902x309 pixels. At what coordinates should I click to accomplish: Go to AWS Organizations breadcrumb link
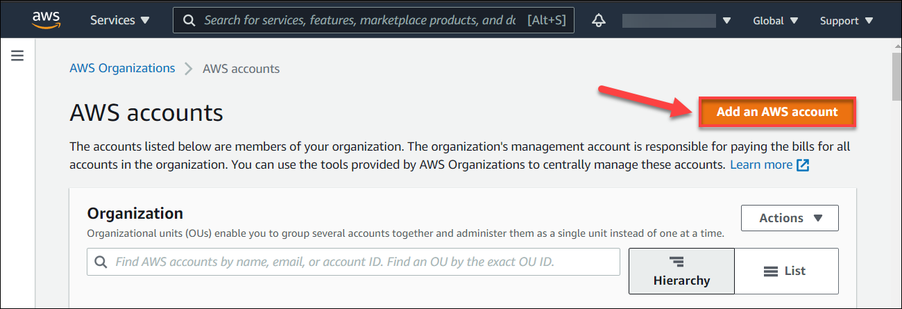point(122,68)
